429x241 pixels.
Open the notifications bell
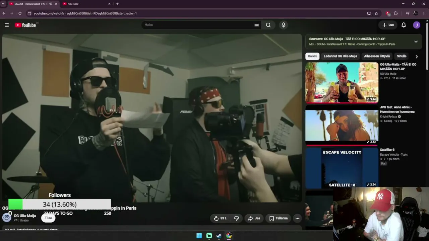(404, 25)
